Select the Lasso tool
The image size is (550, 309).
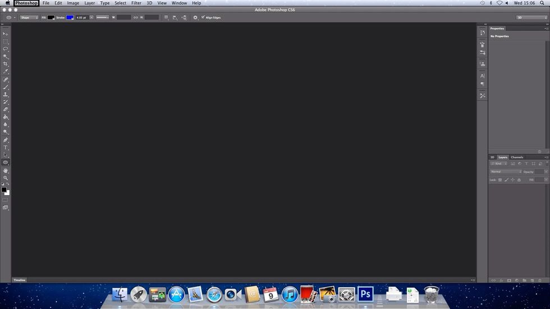[x=5, y=49]
